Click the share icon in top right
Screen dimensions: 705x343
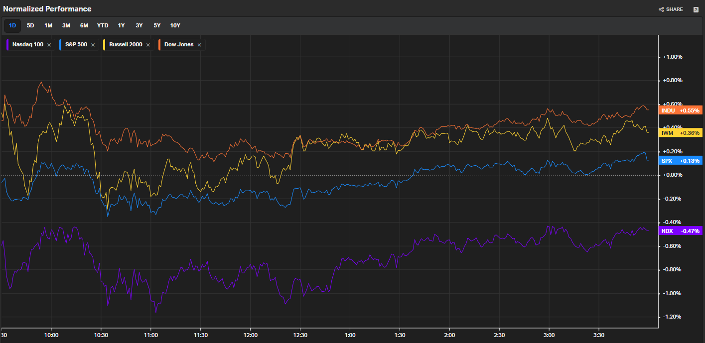point(661,9)
